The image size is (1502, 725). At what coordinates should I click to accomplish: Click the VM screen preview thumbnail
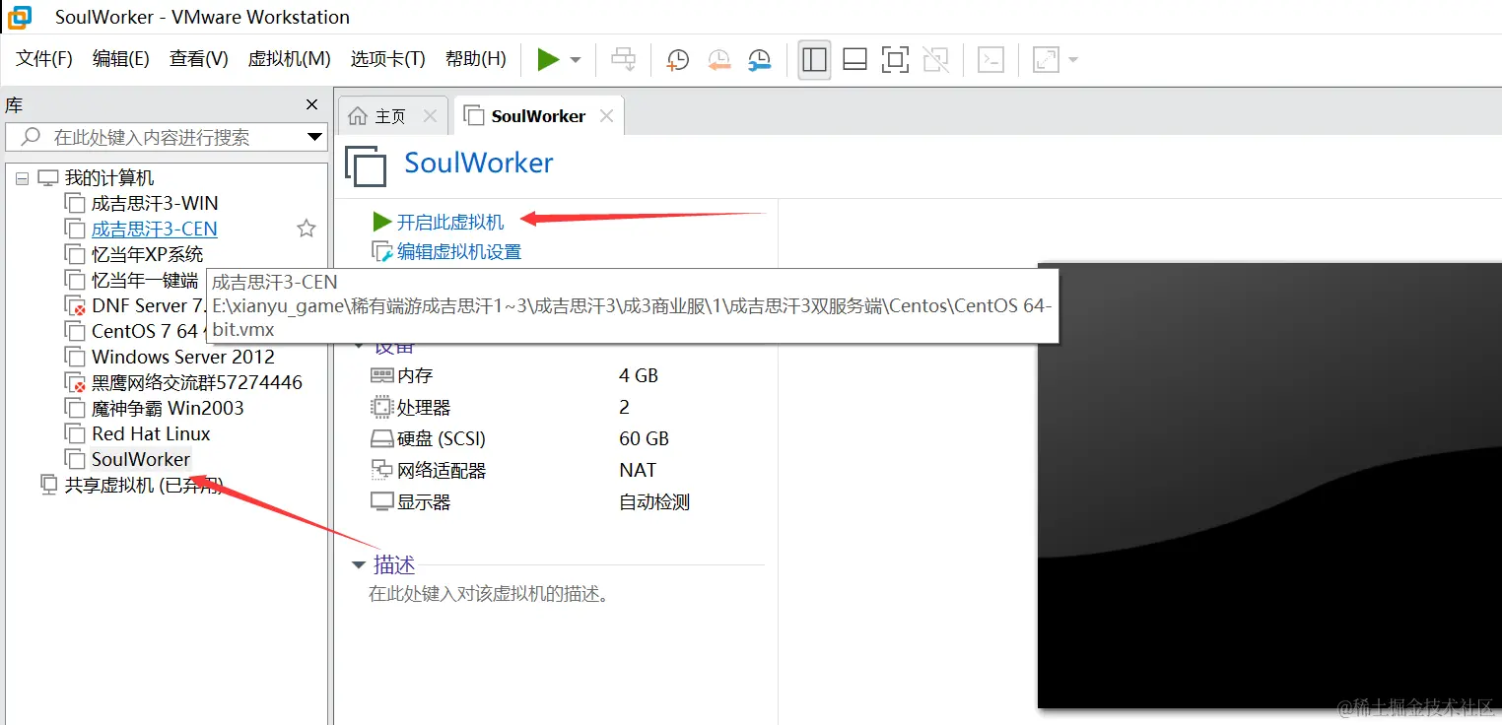(1269, 486)
